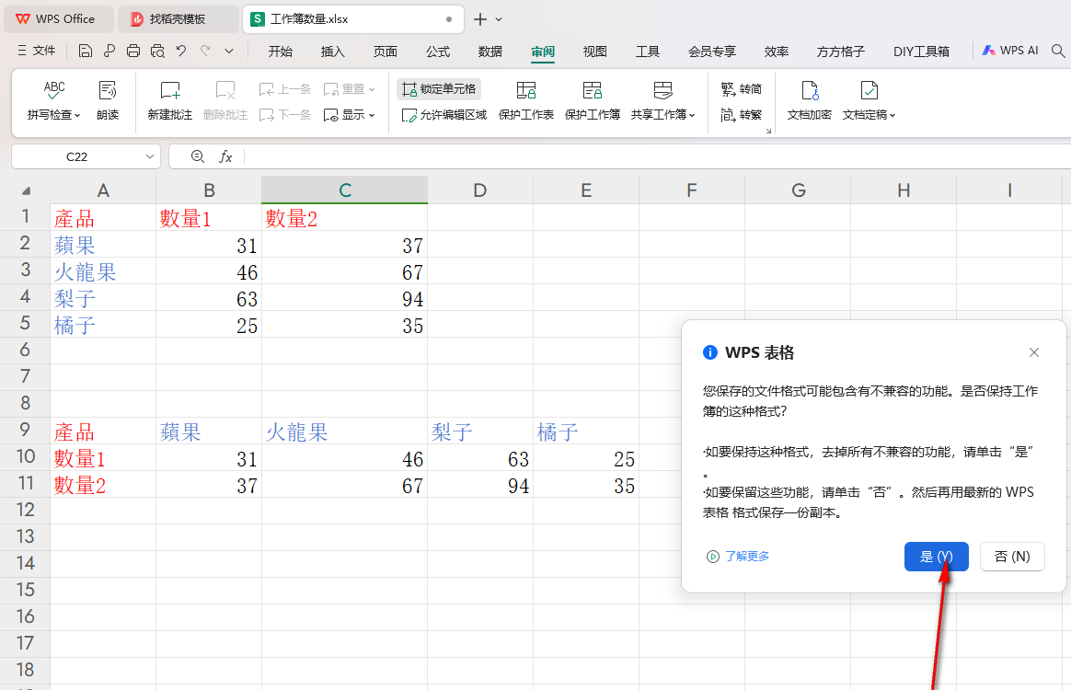The height and width of the screenshot is (690, 1071).
Task: Switch to the Data (数据) tab
Action: (490, 52)
